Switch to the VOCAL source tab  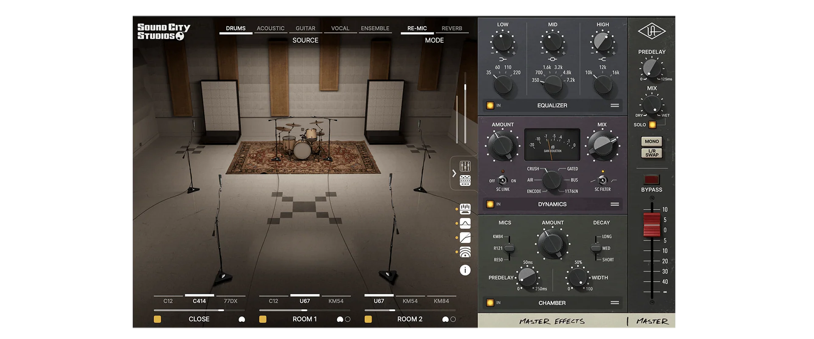[340, 28]
